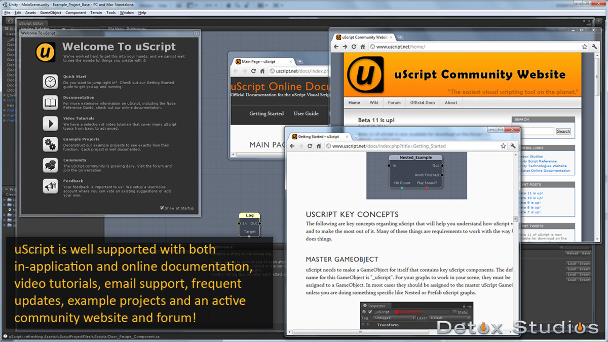This screenshot has height=342, width=608.
Task: Close the Welcome To uScript window
Action: 197,33
